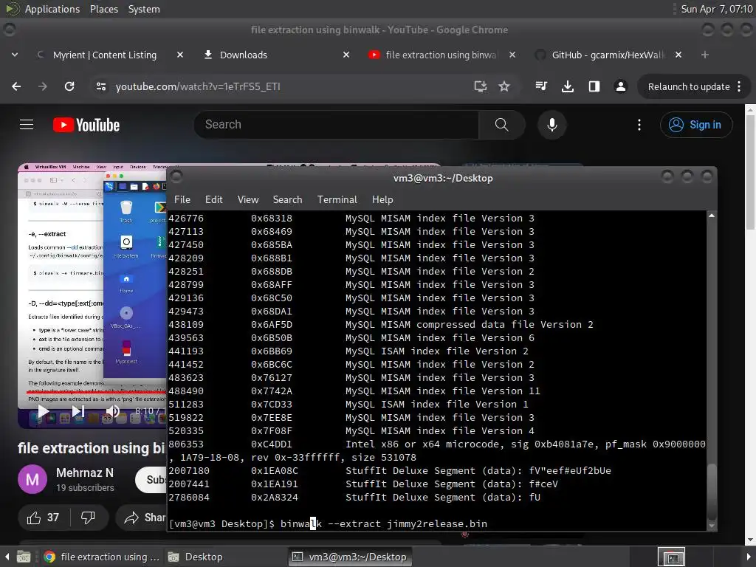Expand Chrome tab search dropdown
This screenshot has height=567, width=756.
click(15, 55)
